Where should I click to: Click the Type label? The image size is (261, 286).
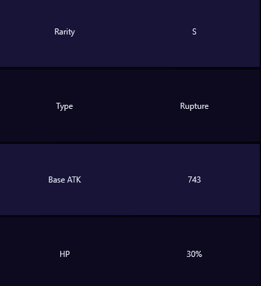click(x=64, y=106)
